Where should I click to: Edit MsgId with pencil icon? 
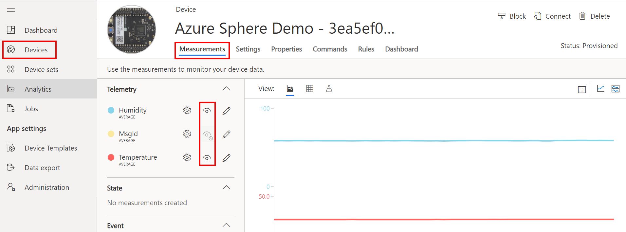(226, 134)
